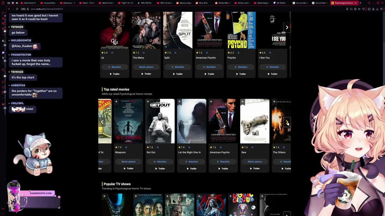Toggle watchlist ribbon on The Others poster
The height and width of the screenshot is (216, 385).
274,102
